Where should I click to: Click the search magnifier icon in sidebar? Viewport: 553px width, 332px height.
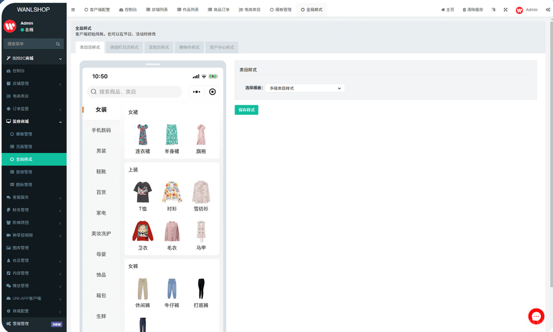pos(58,44)
